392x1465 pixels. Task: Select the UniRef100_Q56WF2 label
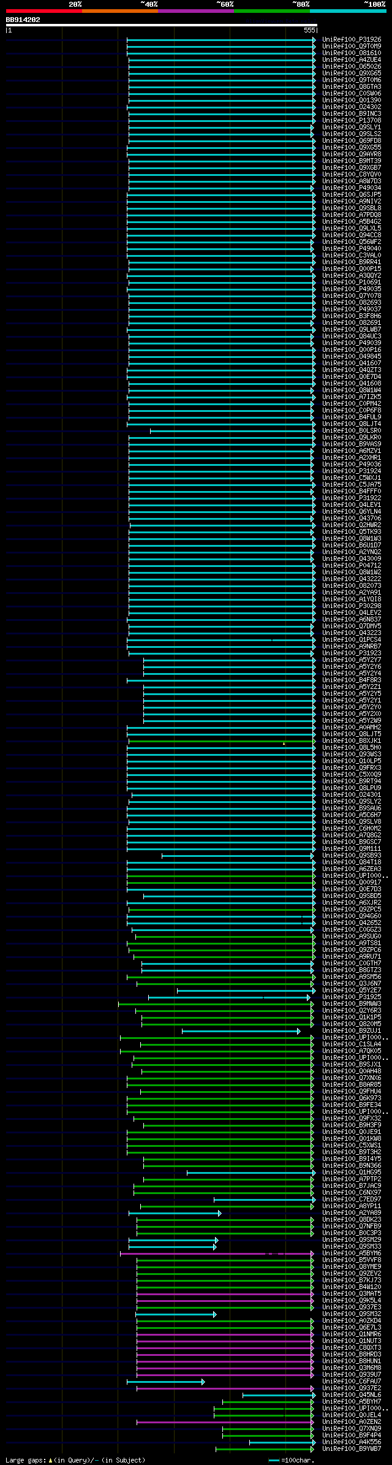tap(352, 242)
